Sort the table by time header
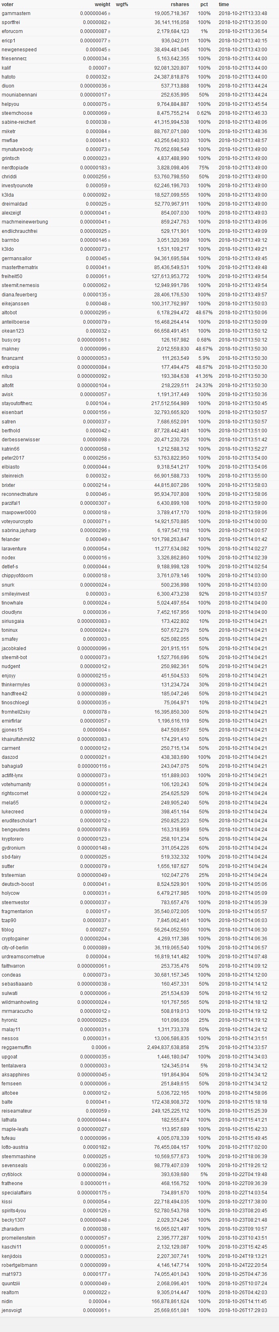Viewport: 279px width, 1332px height. point(223,4)
